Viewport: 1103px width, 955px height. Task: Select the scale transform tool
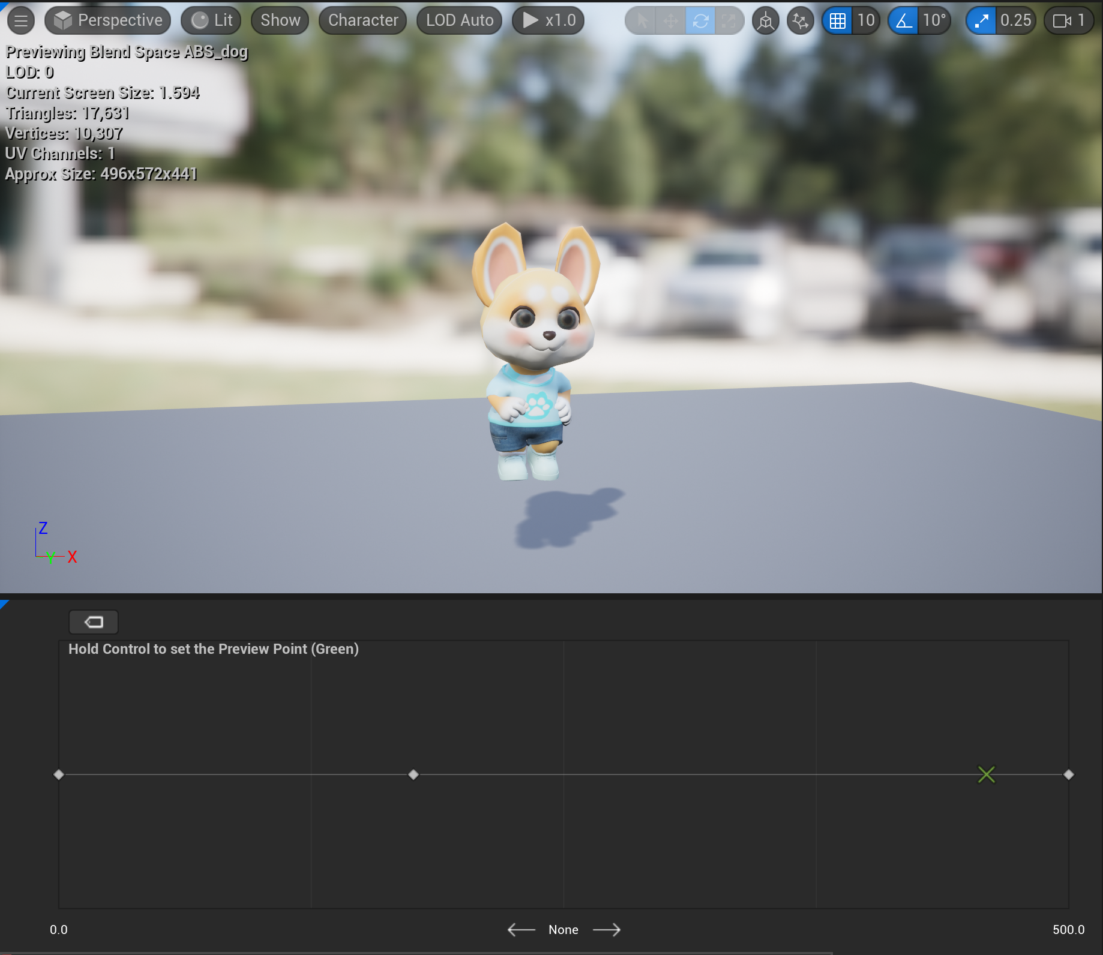coord(729,21)
